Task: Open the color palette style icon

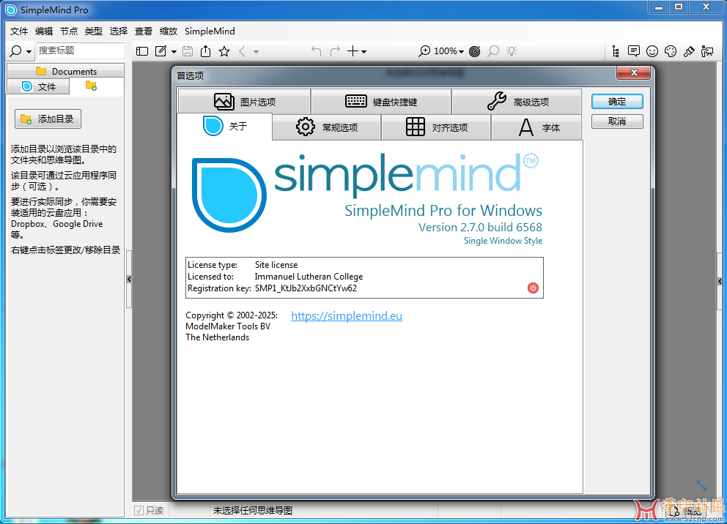Action: click(671, 51)
